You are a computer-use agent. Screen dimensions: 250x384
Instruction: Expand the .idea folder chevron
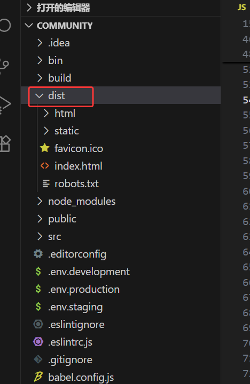click(x=40, y=43)
